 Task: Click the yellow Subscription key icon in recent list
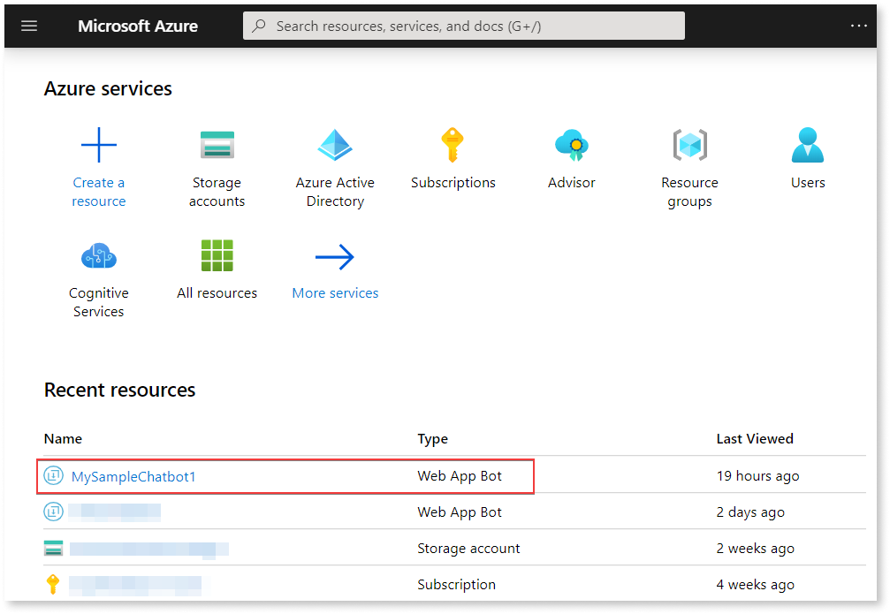54,584
